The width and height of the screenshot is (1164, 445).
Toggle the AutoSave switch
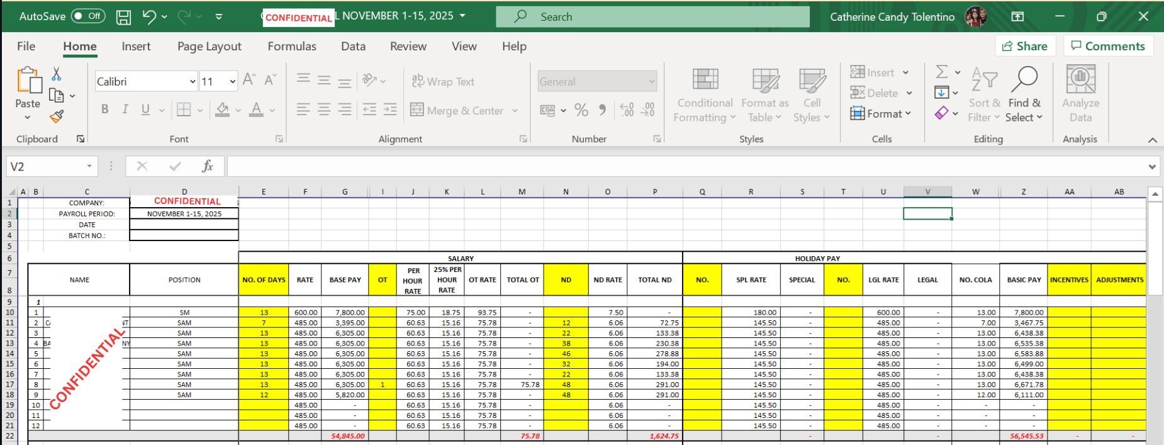[88, 16]
